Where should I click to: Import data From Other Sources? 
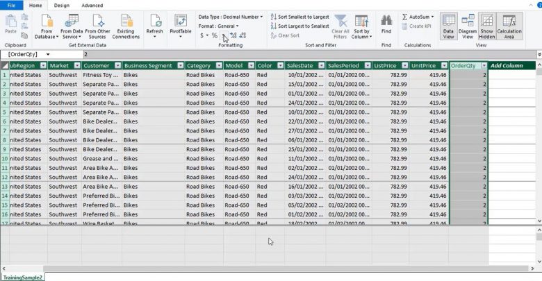(x=97, y=26)
